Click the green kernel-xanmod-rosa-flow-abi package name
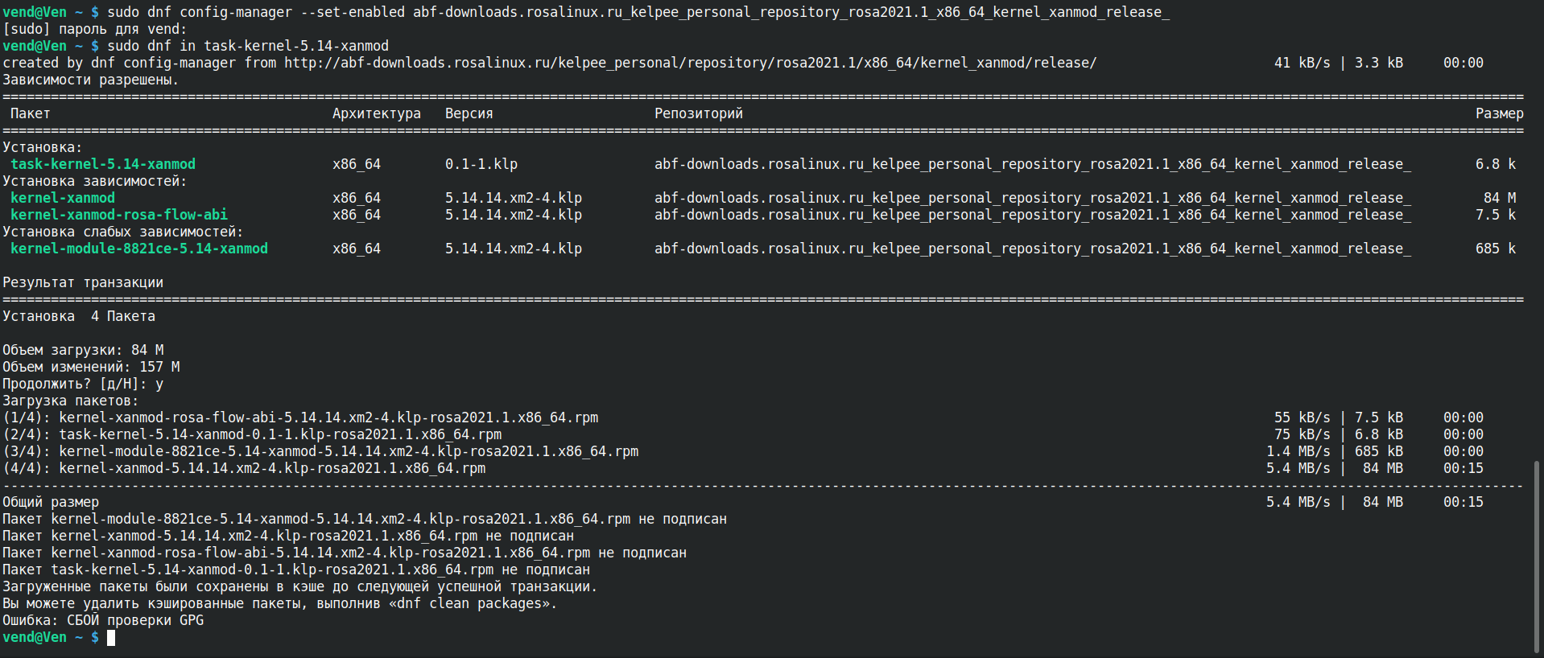The image size is (1544, 658). tap(118, 215)
